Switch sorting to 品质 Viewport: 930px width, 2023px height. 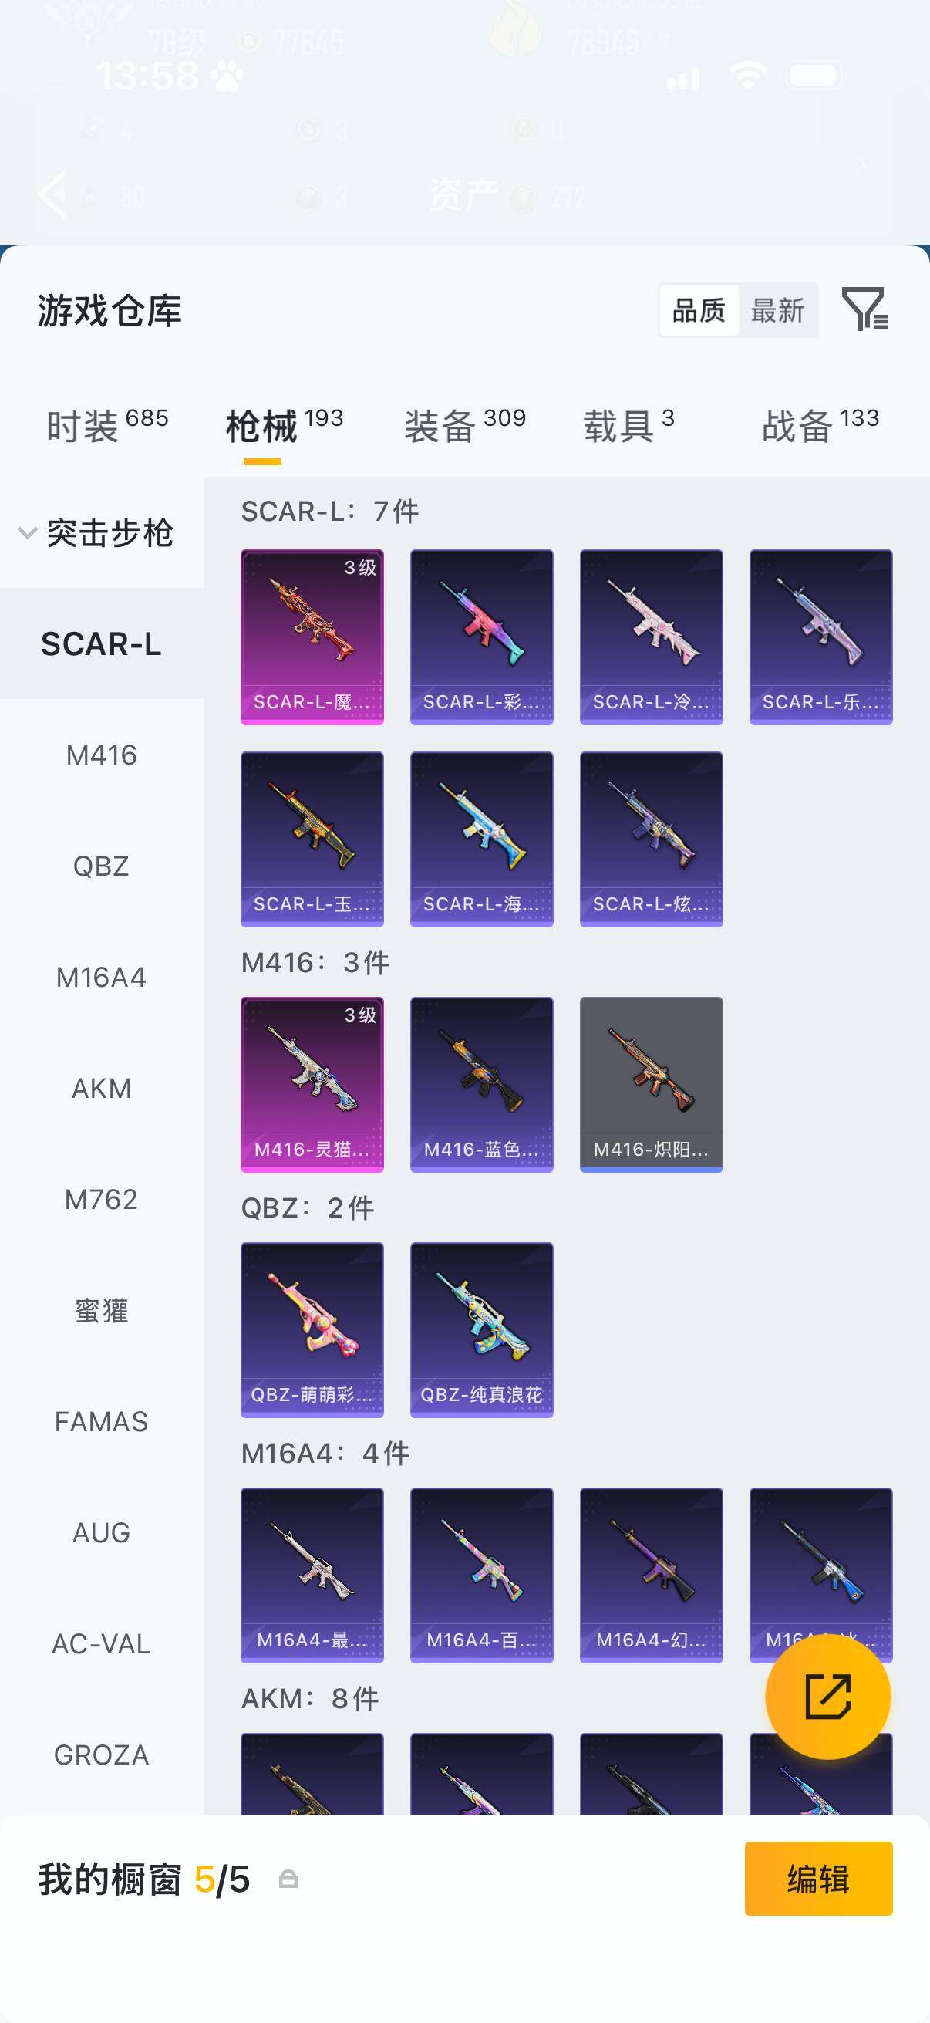[x=699, y=310]
